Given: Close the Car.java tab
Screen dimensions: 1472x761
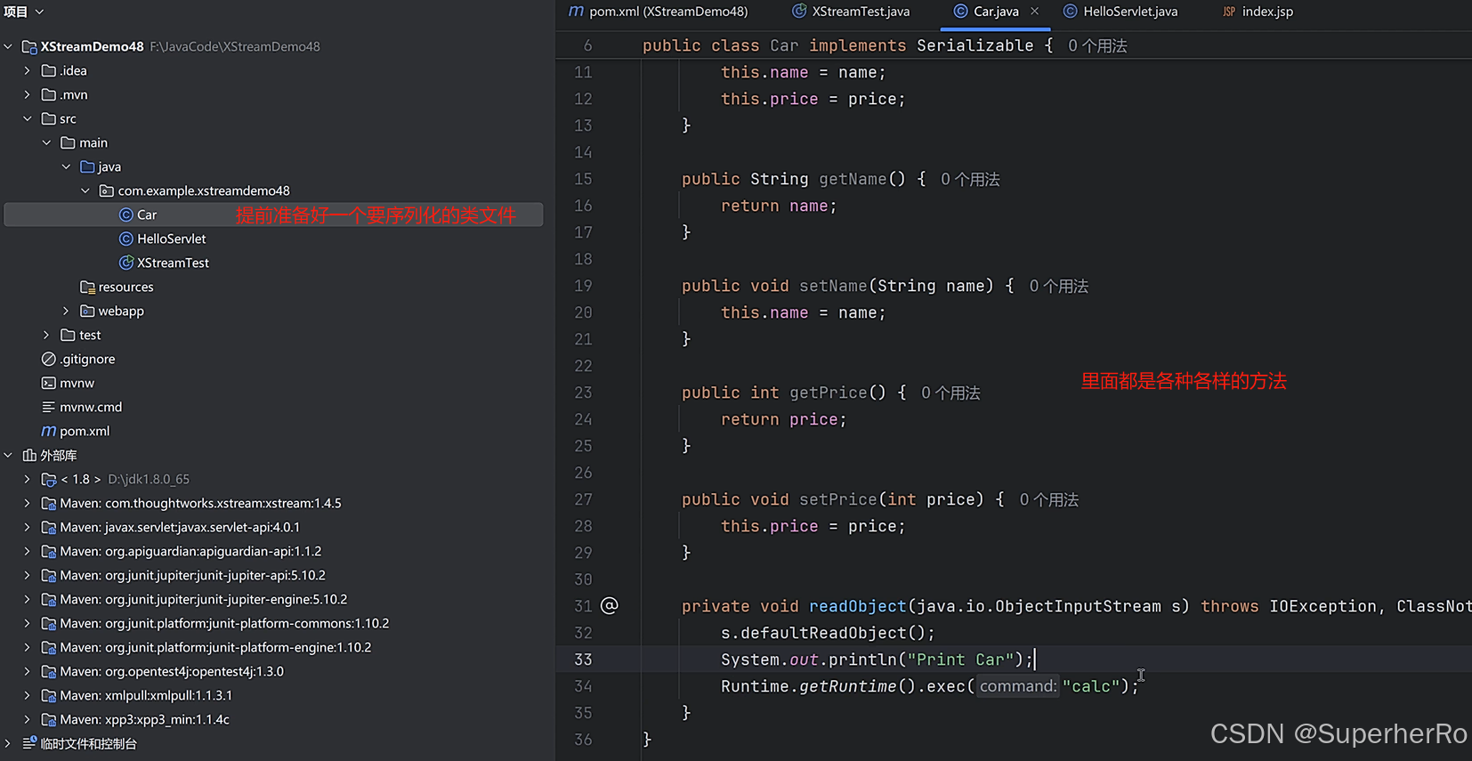Looking at the screenshot, I should click(x=1034, y=12).
